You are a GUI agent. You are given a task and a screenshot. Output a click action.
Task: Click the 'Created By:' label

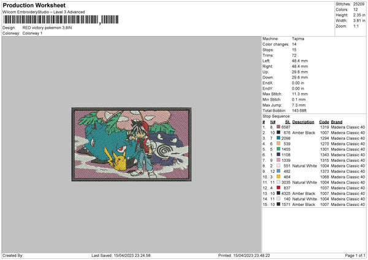click(13, 255)
